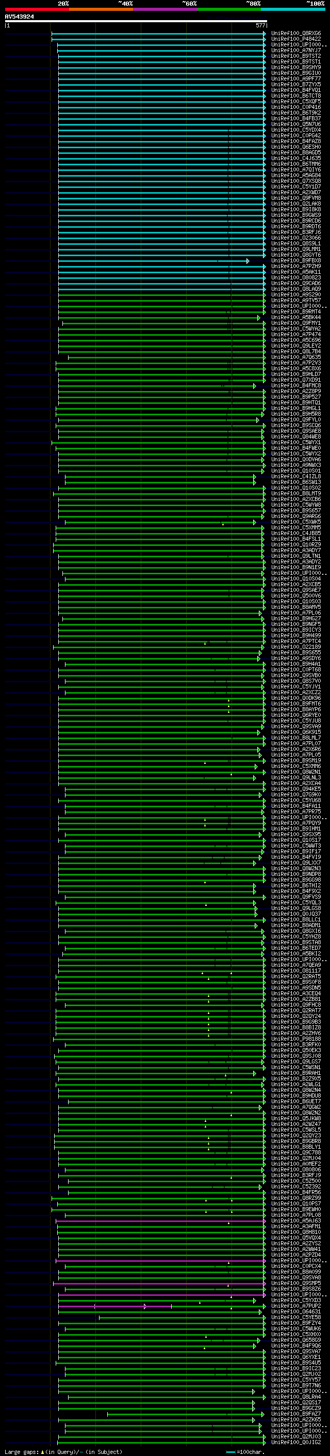Screen dimensions: 330x1456
Task: Click the query end position 577
Action: [x=260, y=25]
